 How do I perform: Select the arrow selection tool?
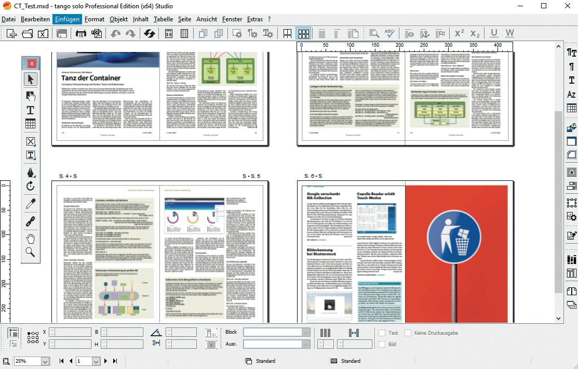(31, 80)
